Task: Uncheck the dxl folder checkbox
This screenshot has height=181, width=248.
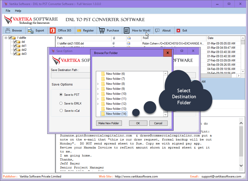Action: click(x=15, y=42)
